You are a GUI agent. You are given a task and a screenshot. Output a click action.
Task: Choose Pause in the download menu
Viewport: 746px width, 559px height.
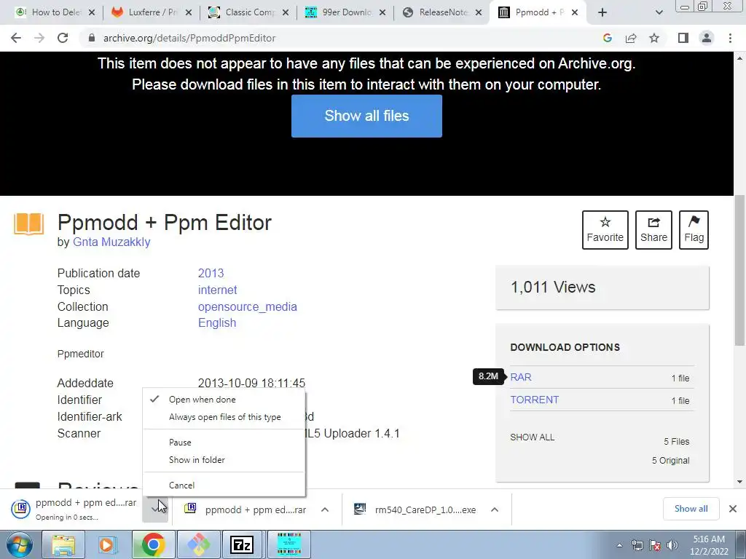pos(224,443)
